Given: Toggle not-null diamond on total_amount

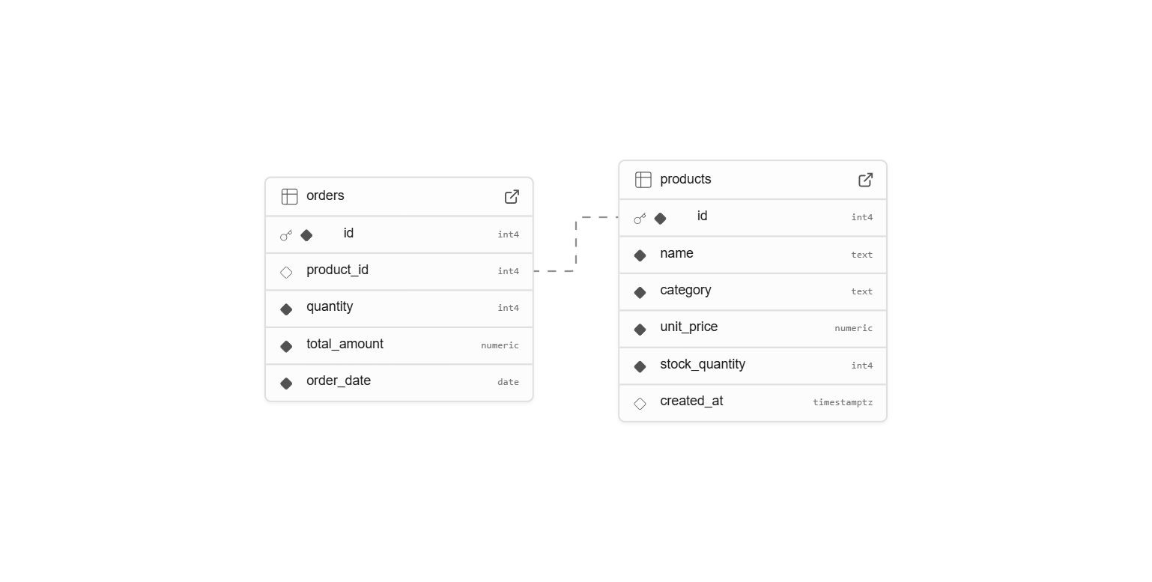Looking at the screenshot, I should point(286,346).
